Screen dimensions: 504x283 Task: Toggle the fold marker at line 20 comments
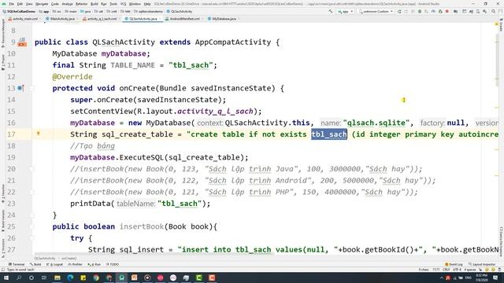[31, 169]
